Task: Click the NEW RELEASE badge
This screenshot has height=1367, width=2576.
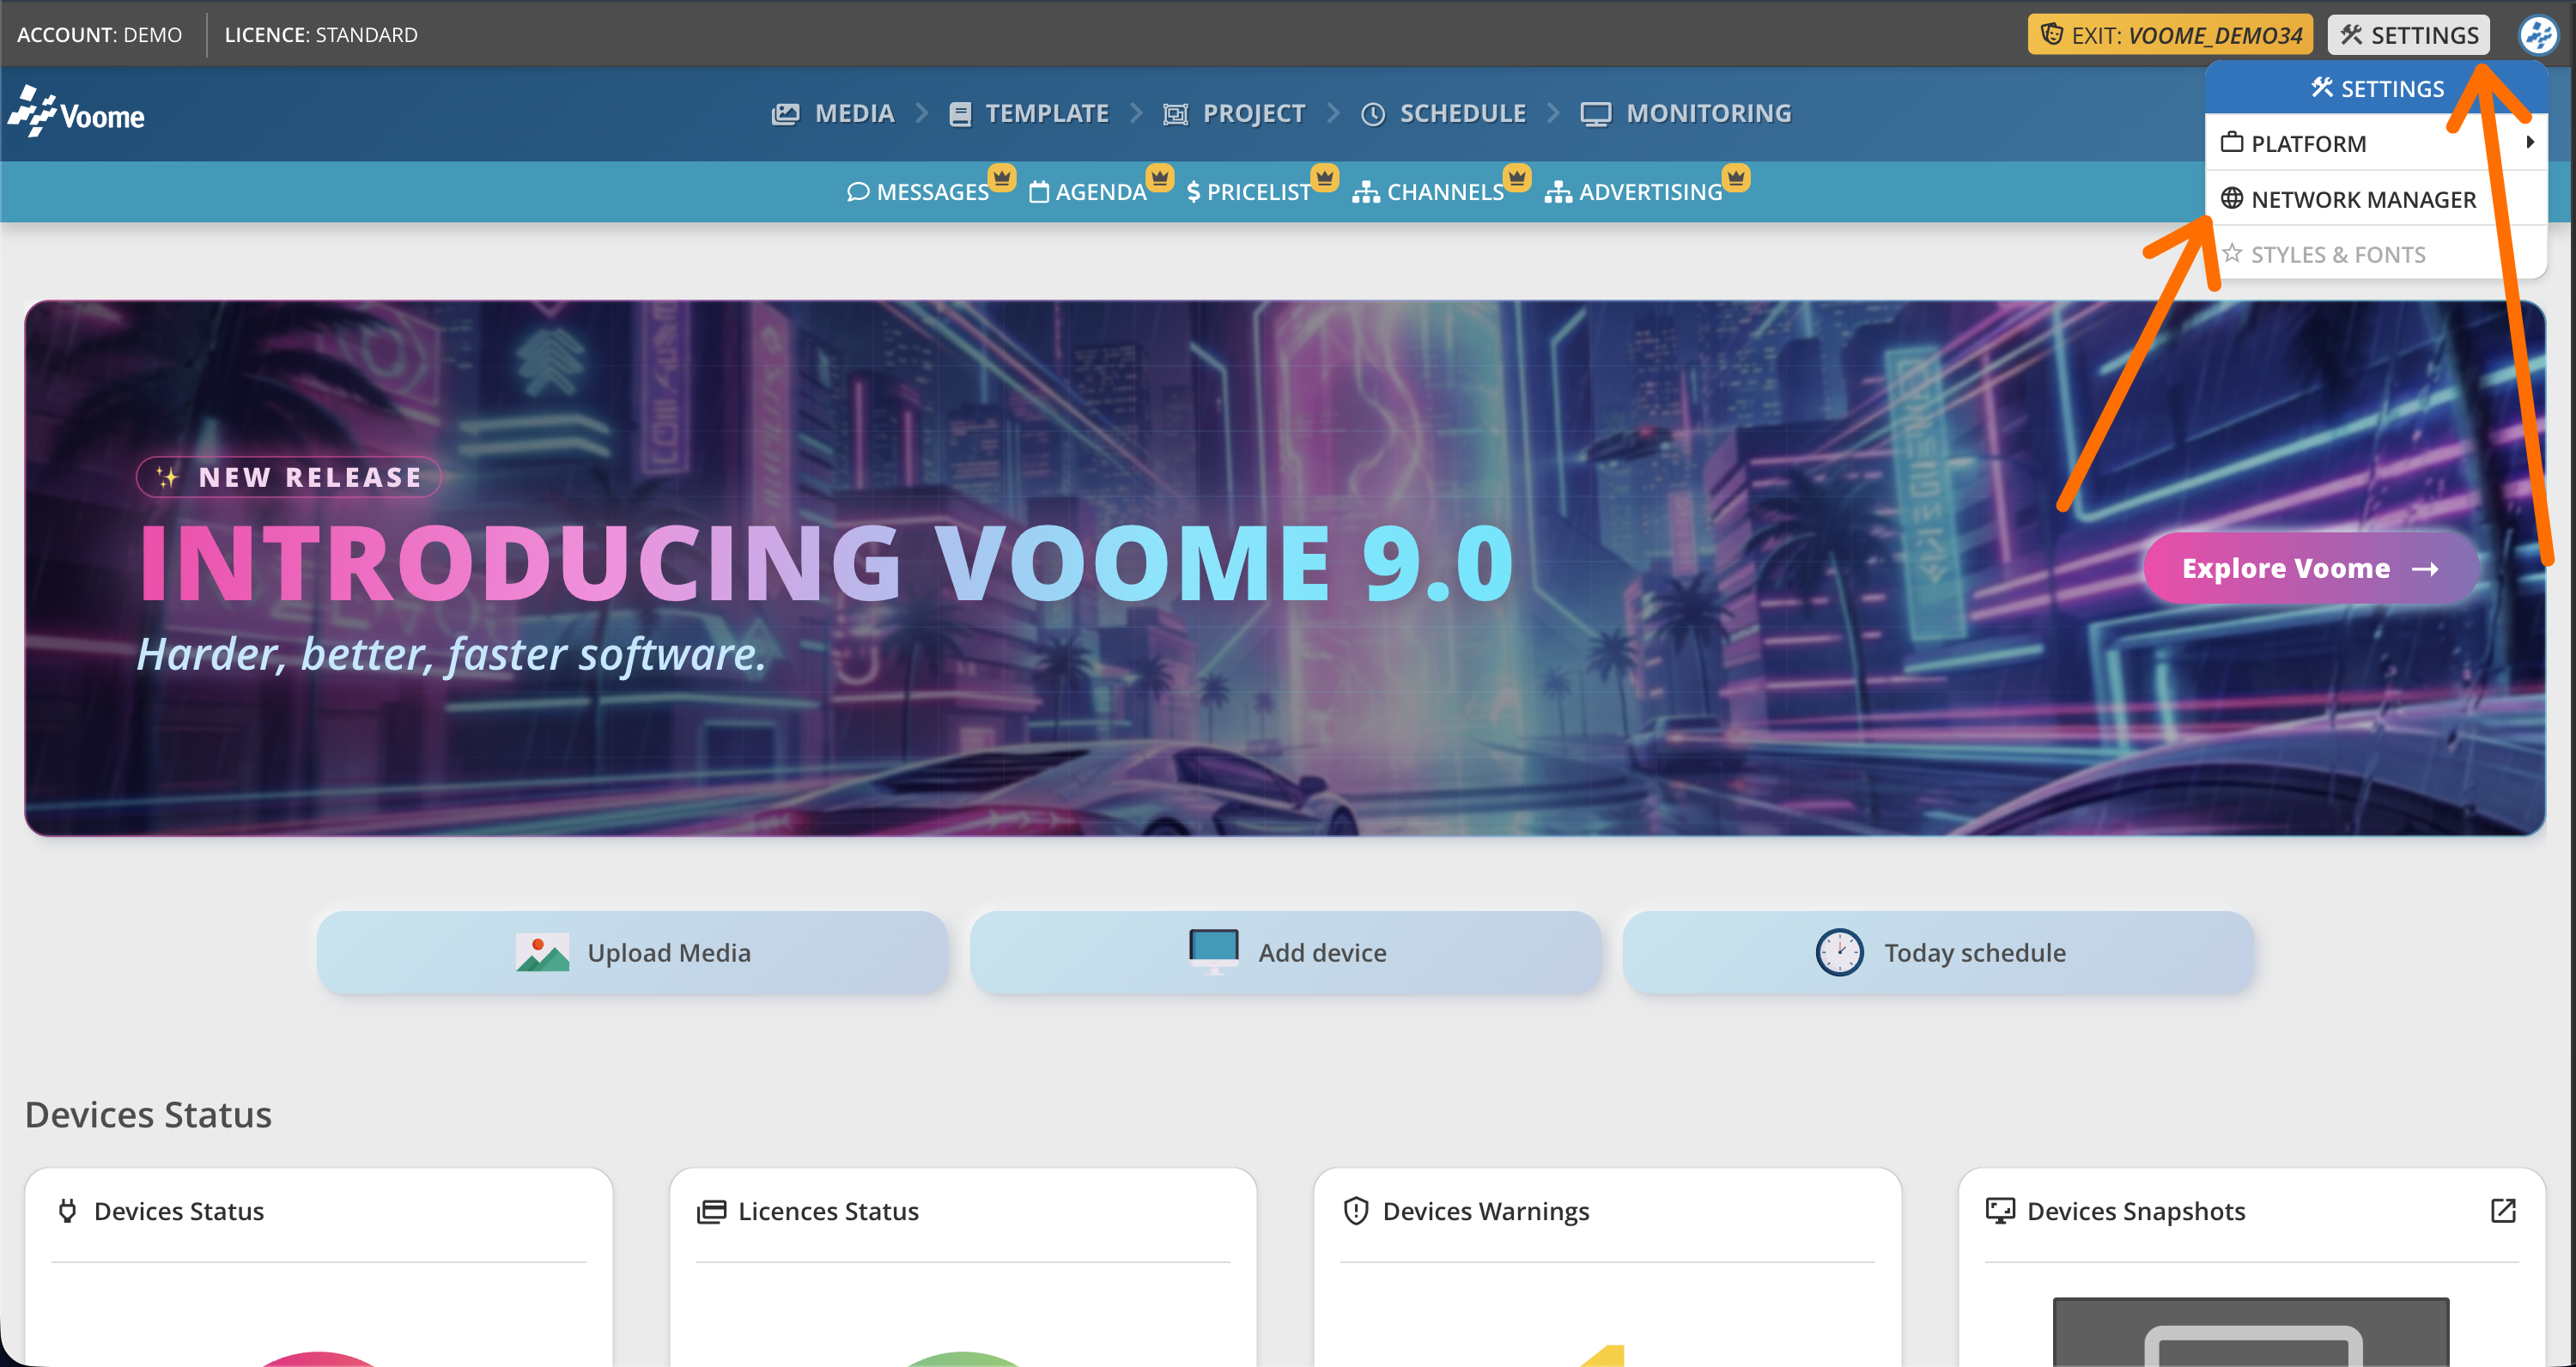Action: (x=289, y=477)
